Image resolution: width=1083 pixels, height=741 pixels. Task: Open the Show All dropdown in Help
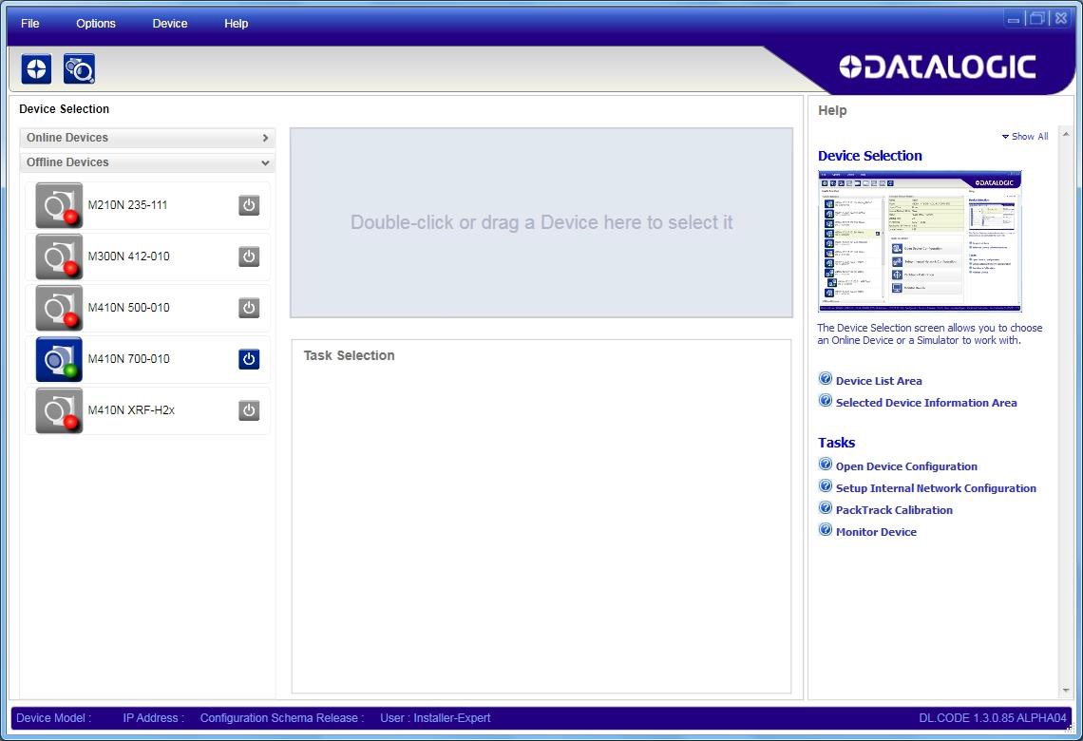1025,137
